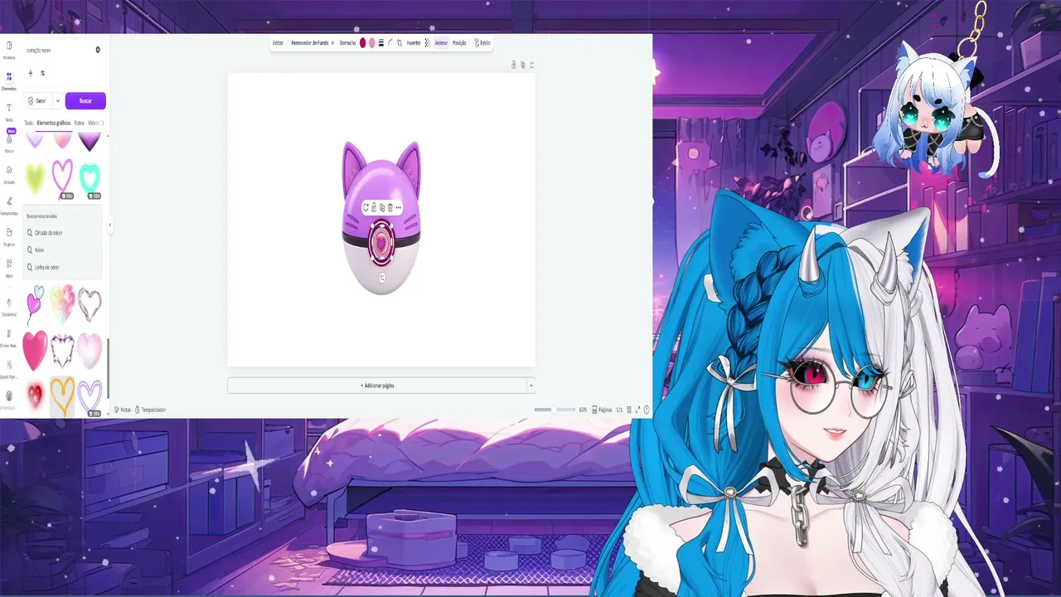Open the Animar option
The image size is (1061, 597).
[441, 43]
